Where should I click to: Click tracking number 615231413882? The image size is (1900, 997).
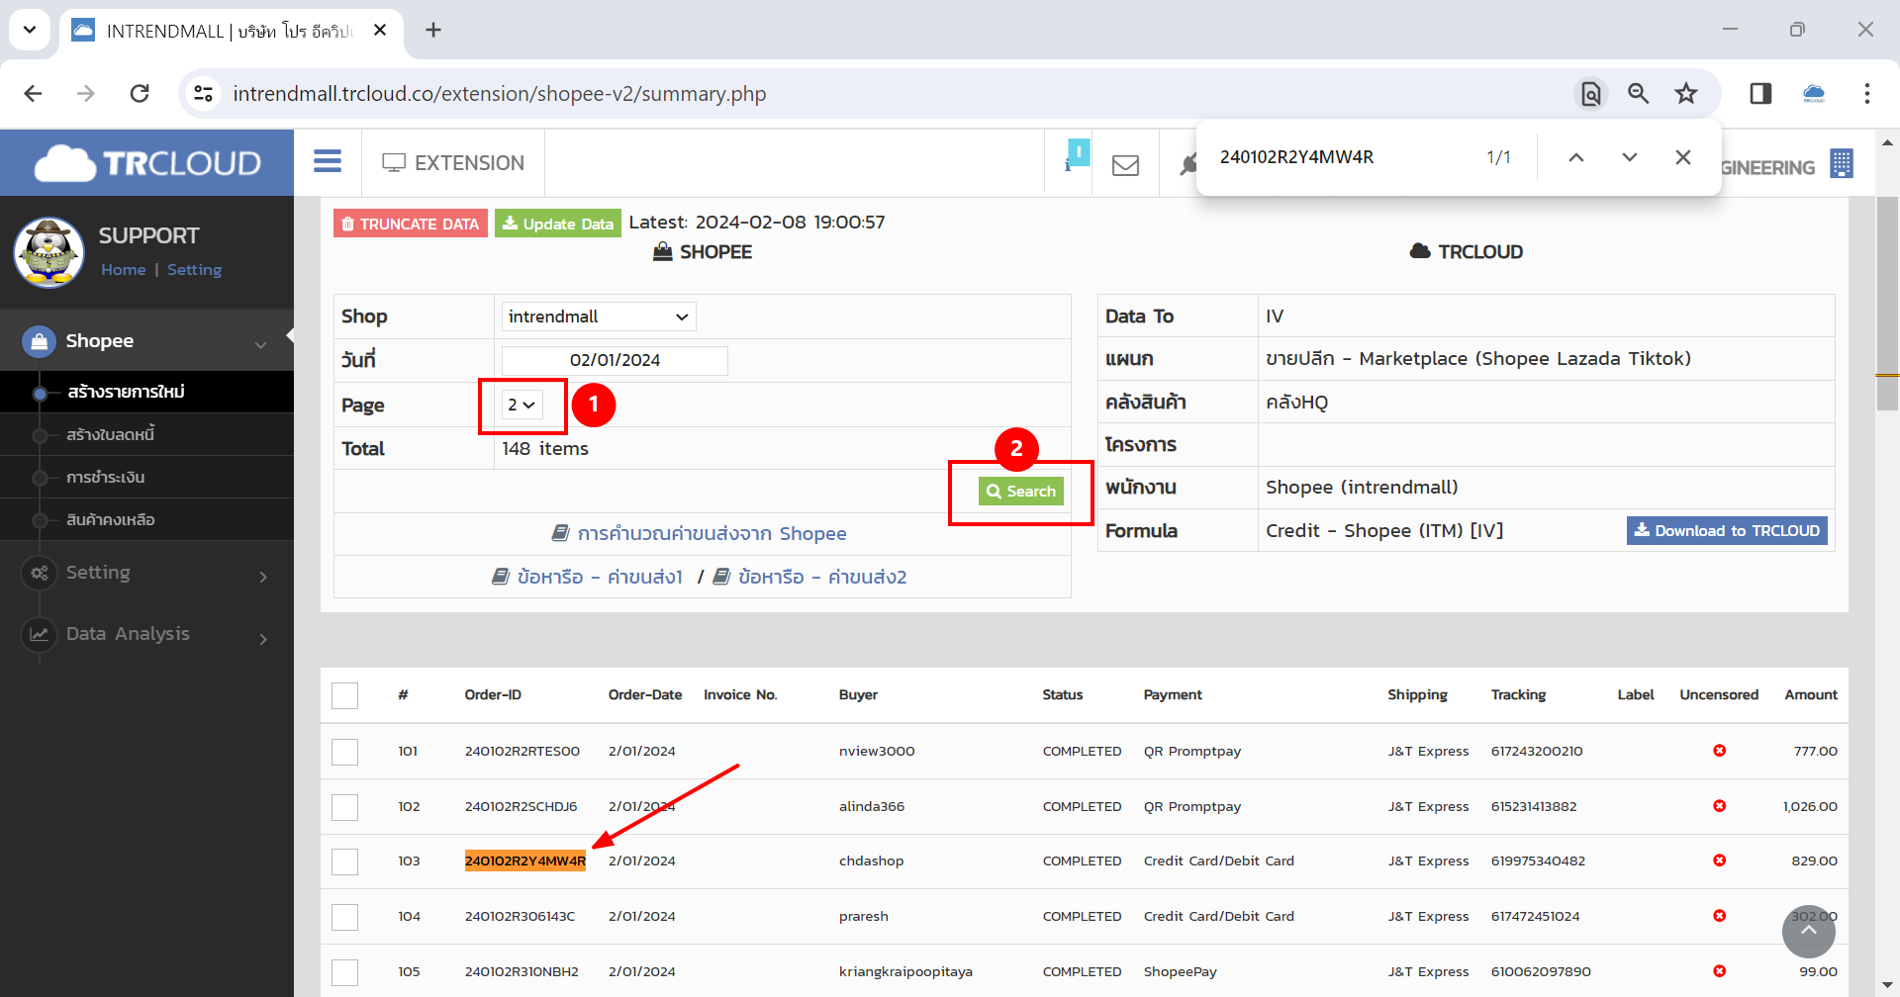[1534, 806]
